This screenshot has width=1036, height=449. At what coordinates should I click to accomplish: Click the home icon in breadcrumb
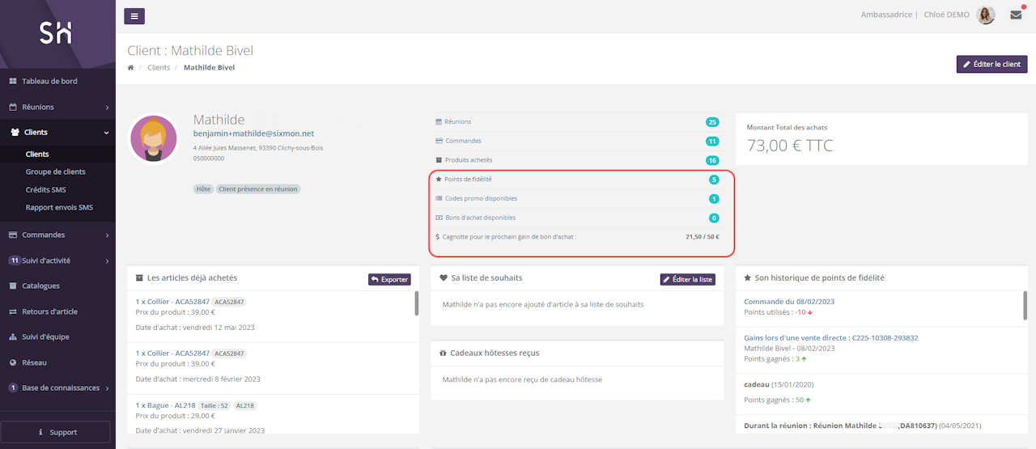coord(130,67)
